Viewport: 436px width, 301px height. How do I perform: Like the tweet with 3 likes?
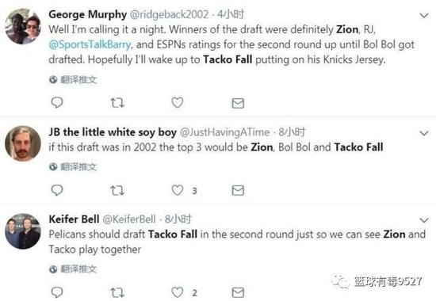(x=177, y=190)
